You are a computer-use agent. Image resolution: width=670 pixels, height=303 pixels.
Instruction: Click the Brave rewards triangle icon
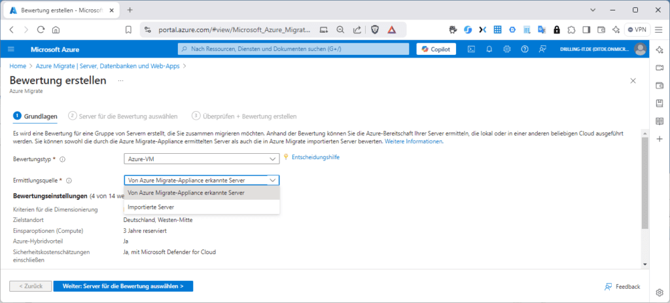click(x=392, y=30)
